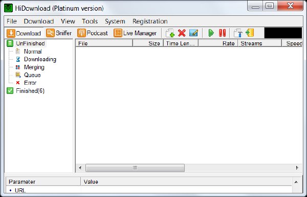Open the Registration menu
307x197 pixels.
pyautogui.click(x=150, y=21)
